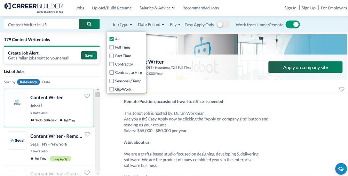Open the Jobot Content Writer job title
The width and height of the screenshot is (348, 176).
coord(47,98)
